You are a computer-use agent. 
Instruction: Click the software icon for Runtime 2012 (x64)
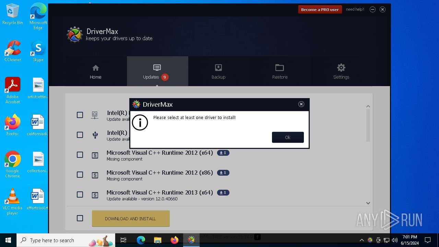95,155
